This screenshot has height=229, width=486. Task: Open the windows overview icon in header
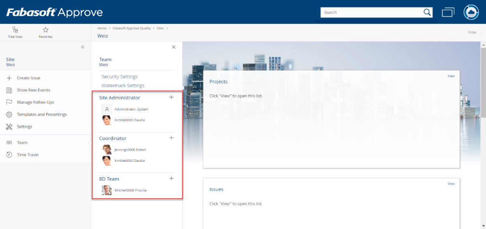(448, 12)
